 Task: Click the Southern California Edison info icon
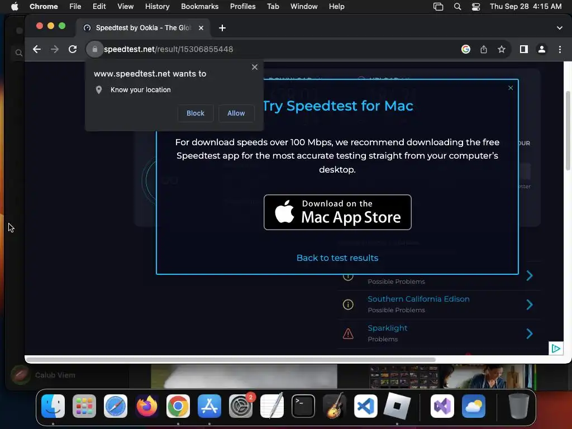click(x=348, y=304)
